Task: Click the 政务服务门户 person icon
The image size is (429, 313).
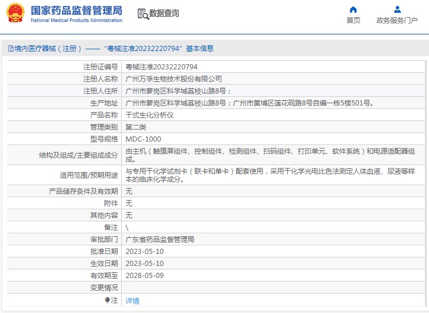Action: (397, 9)
